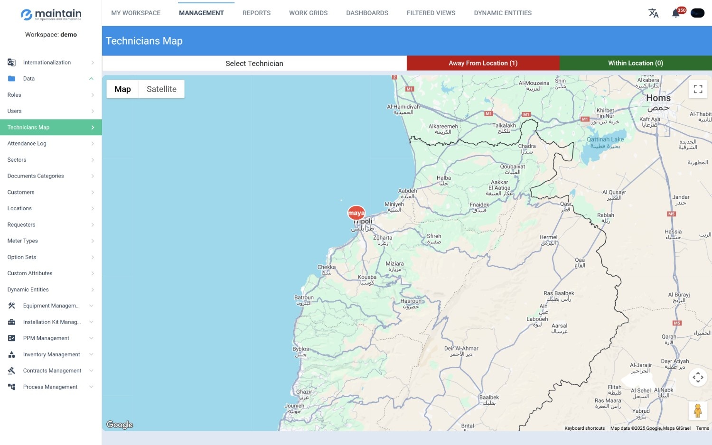Open the Reports tab
The width and height of the screenshot is (712, 445).
click(x=256, y=13)
